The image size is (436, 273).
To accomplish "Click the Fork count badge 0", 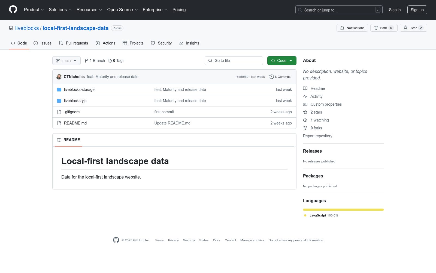I will point(391,28).
